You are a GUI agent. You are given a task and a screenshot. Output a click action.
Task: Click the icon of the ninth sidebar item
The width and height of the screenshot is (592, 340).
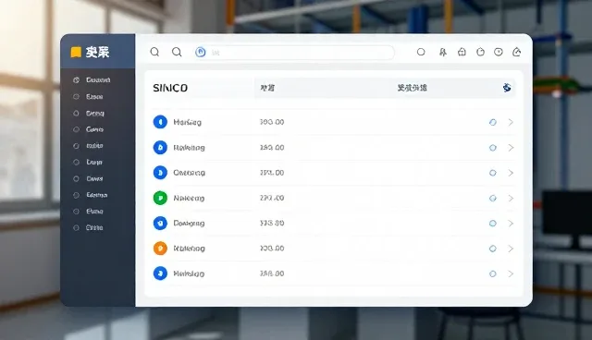point(76,212)
